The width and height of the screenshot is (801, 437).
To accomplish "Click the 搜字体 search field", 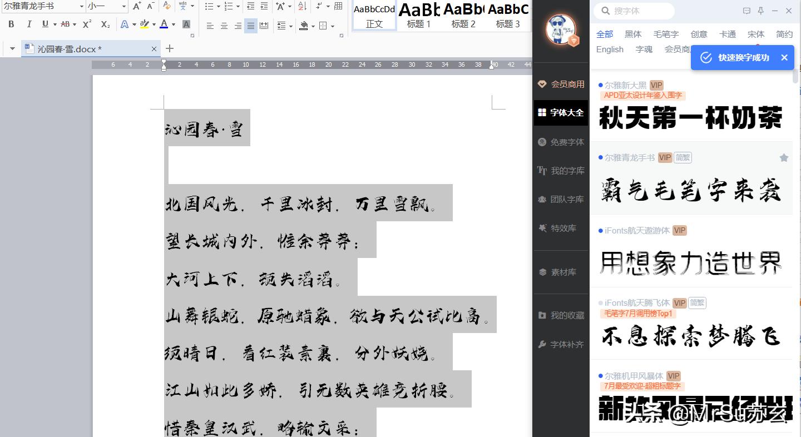I will [634, 11].
